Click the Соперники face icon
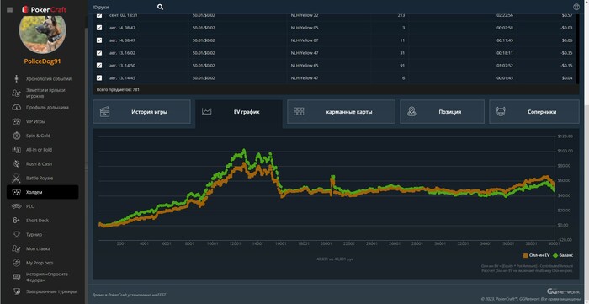The image size is (589, 304). pos(501,112)
